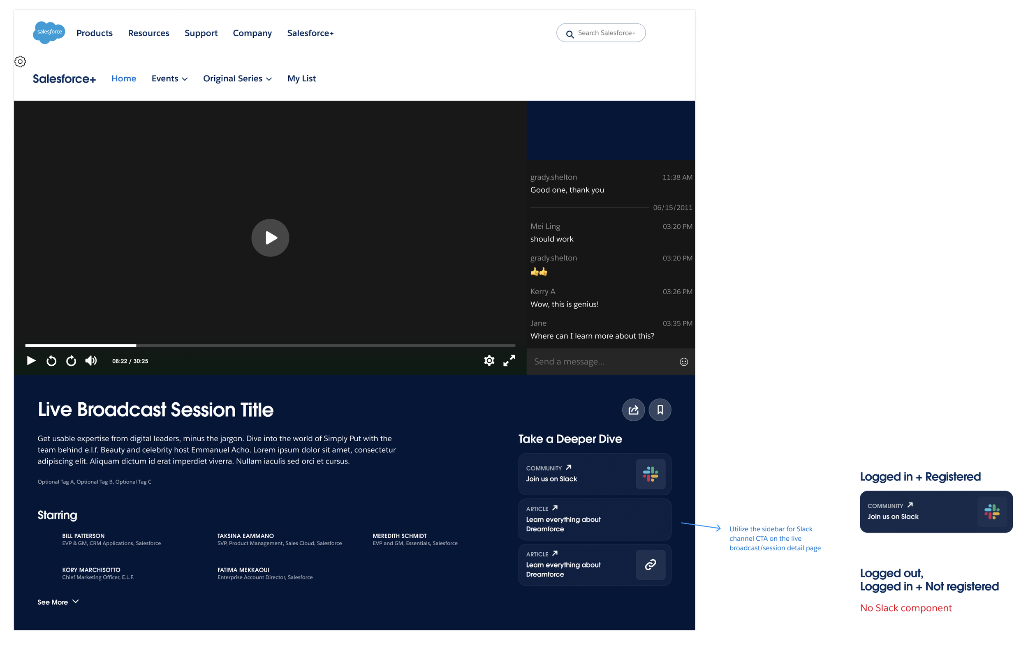The width and height of the screenshot is (1028, 648).
Task: Open Join us on Slack sidebar card
Action: click(595, 474)
